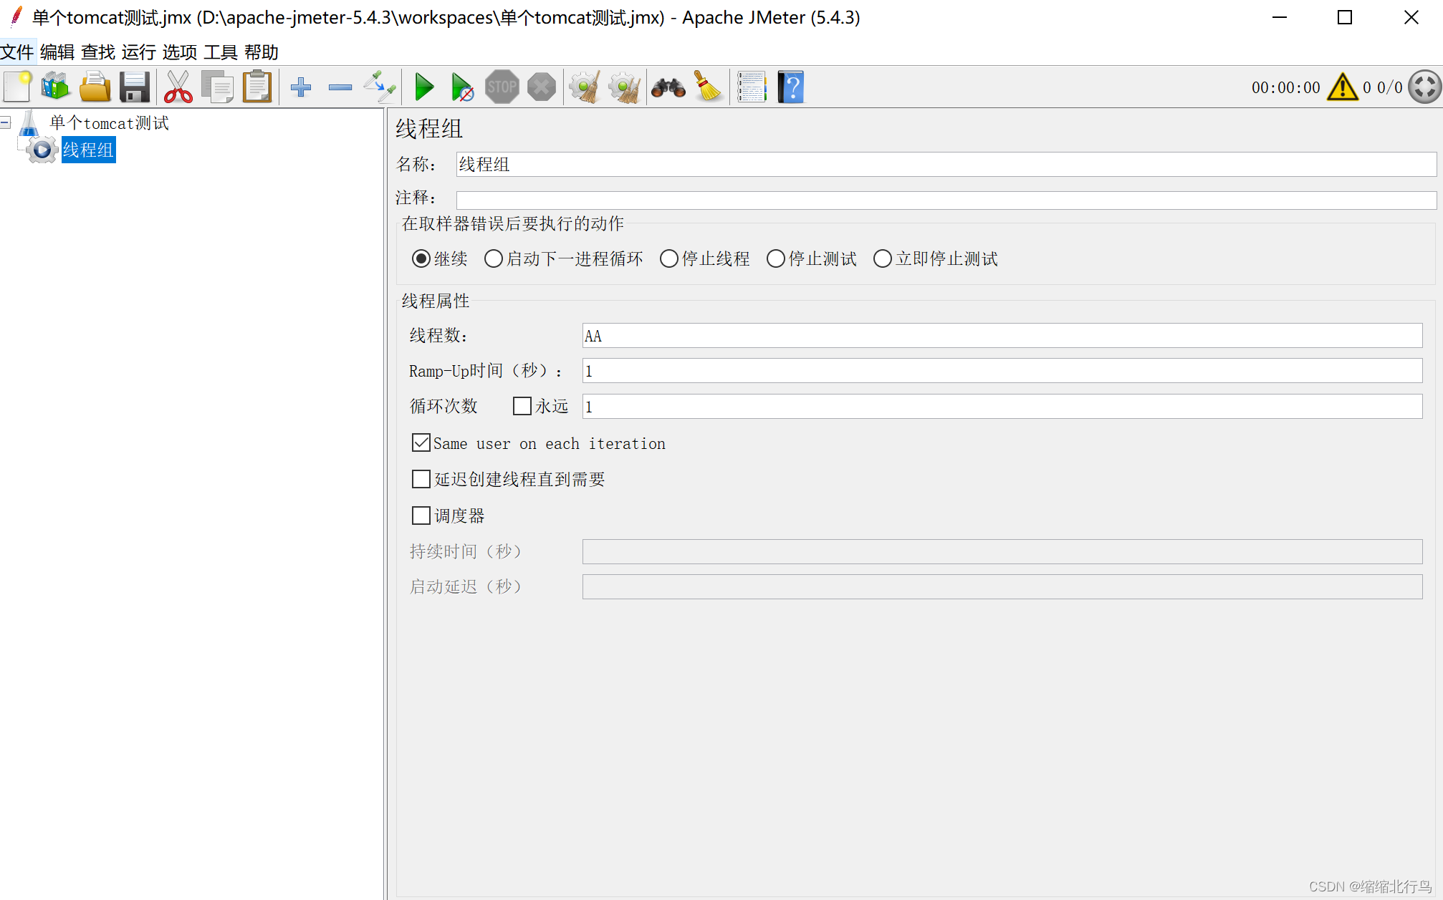Click the 00:00:00 elapsed time display

[1285, 87]
